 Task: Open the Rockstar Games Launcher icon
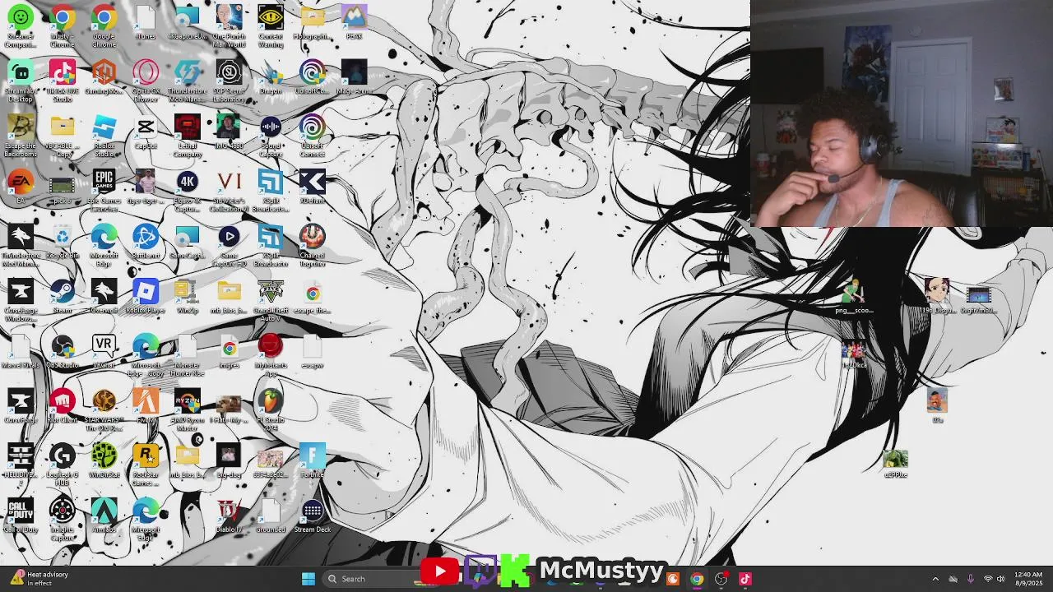pyautogui.click(x=146, y=465)
